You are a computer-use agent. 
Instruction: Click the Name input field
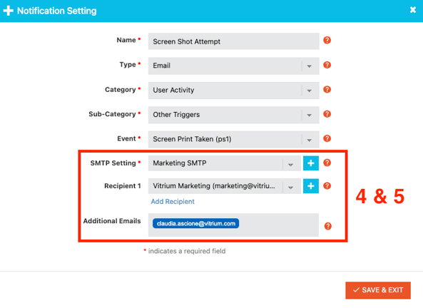234,41
